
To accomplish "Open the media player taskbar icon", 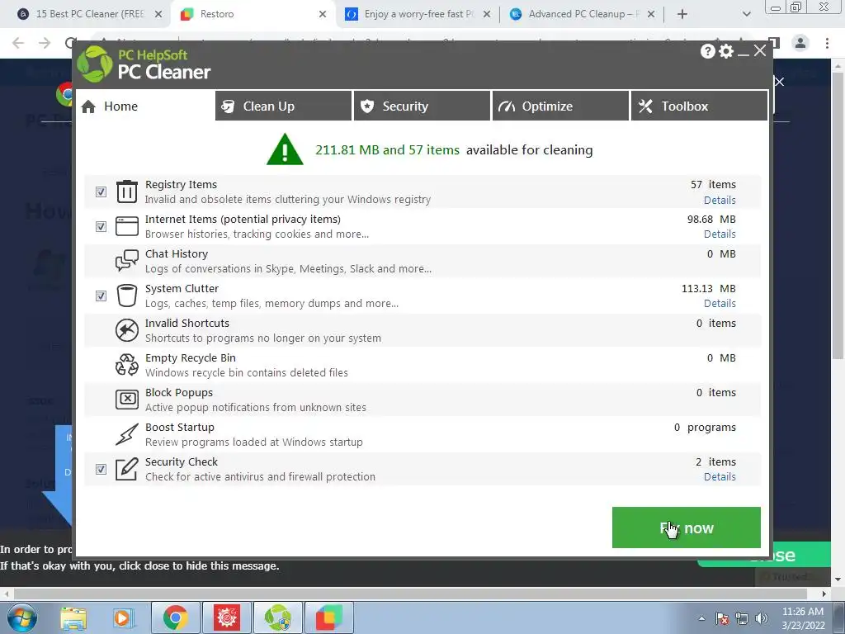I will [122, 617].
